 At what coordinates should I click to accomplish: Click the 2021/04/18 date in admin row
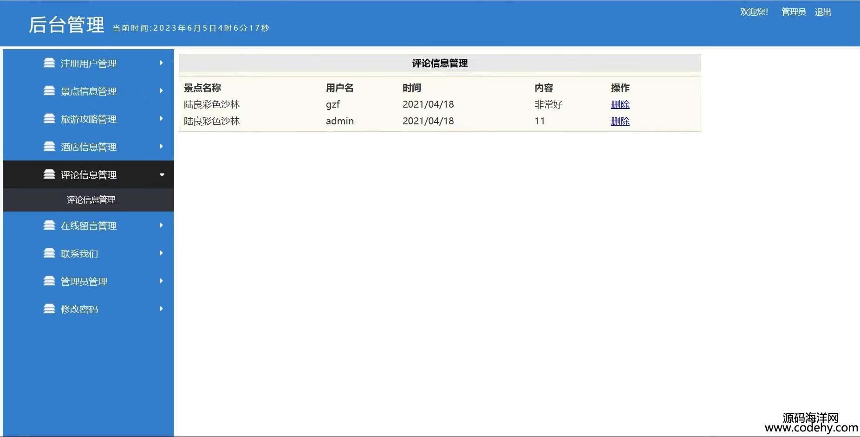[x=428, y=121]
